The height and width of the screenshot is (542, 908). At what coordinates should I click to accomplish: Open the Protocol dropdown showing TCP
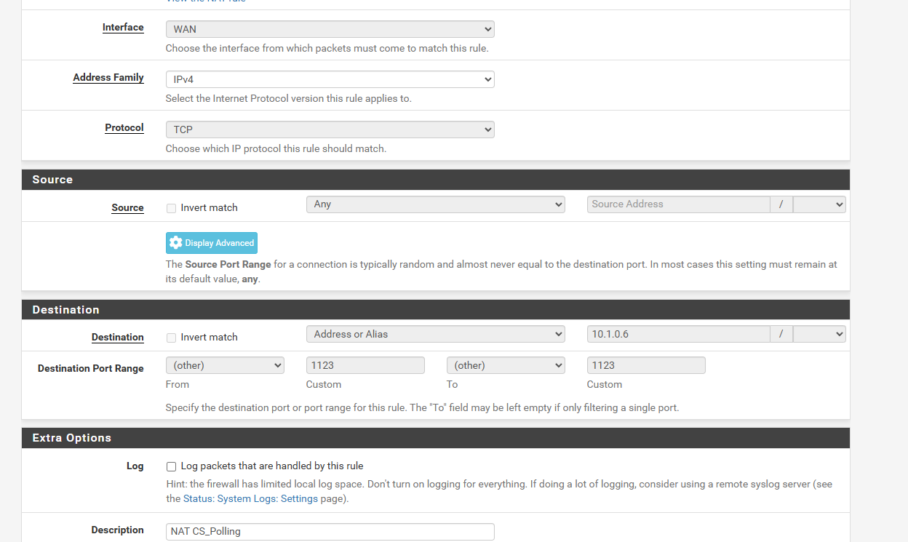pyautogui.click(x=330, y=129)
